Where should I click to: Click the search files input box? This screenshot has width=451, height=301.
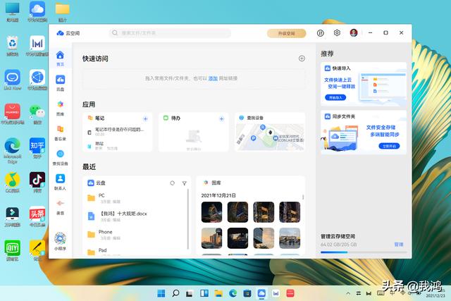[x=173, y=33]
